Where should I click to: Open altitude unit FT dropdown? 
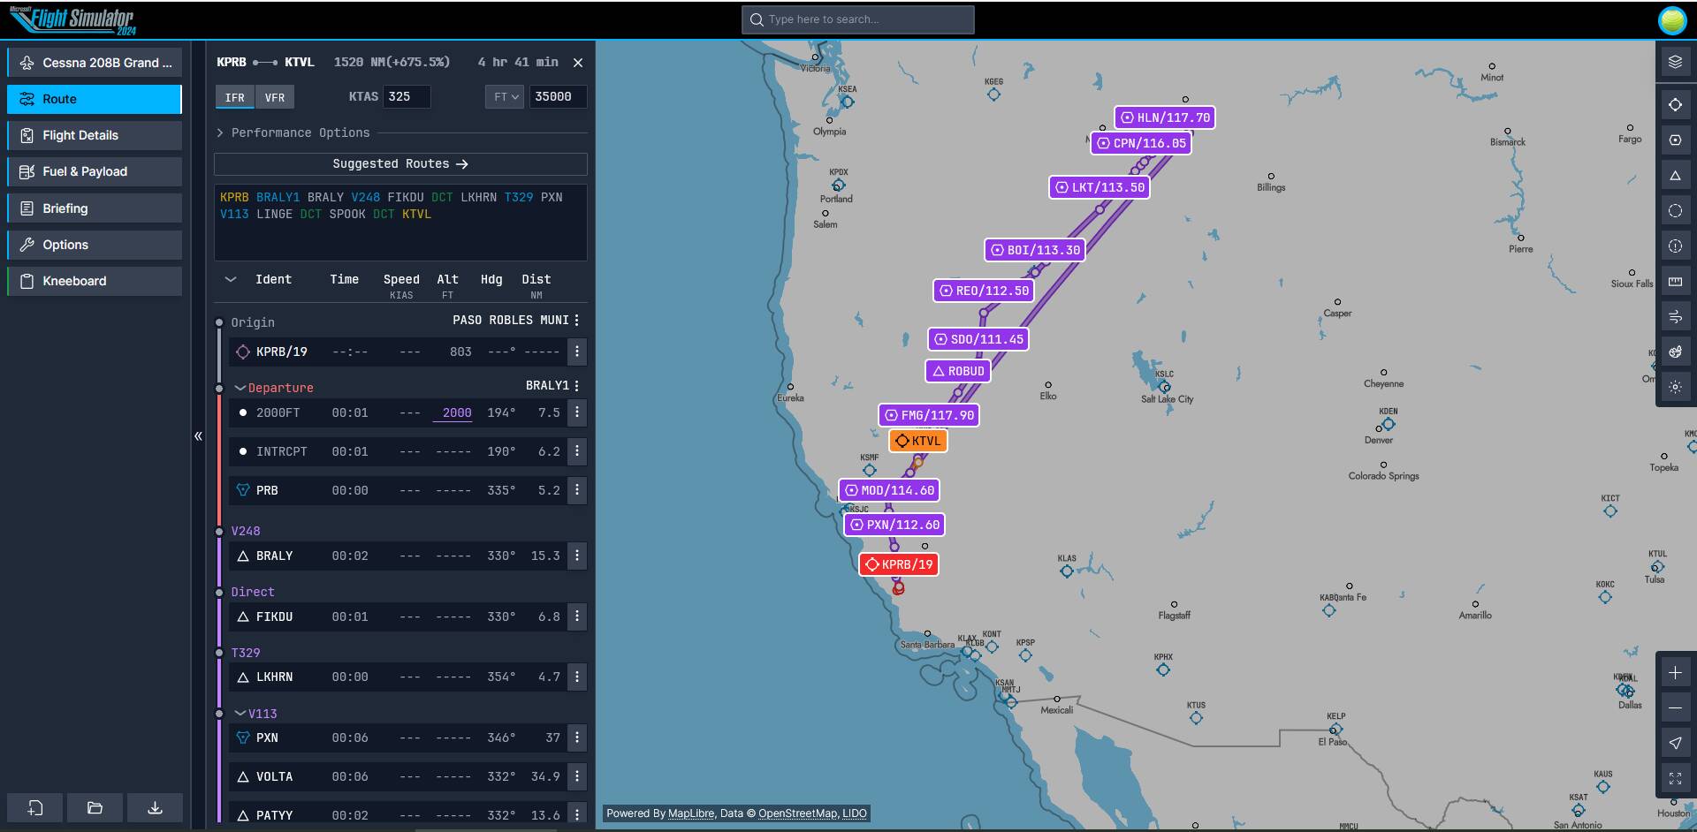505,97
